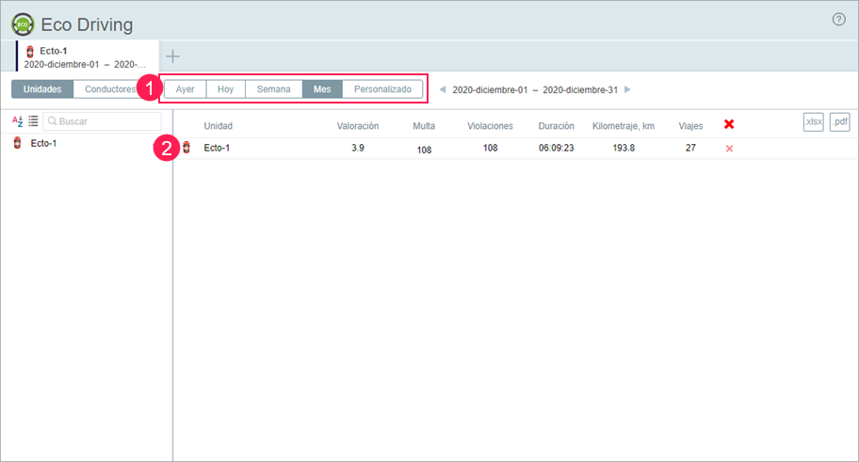The image size is (859, 462).
Task: Click the help question mark icon
Action: (x=839, y=20)
